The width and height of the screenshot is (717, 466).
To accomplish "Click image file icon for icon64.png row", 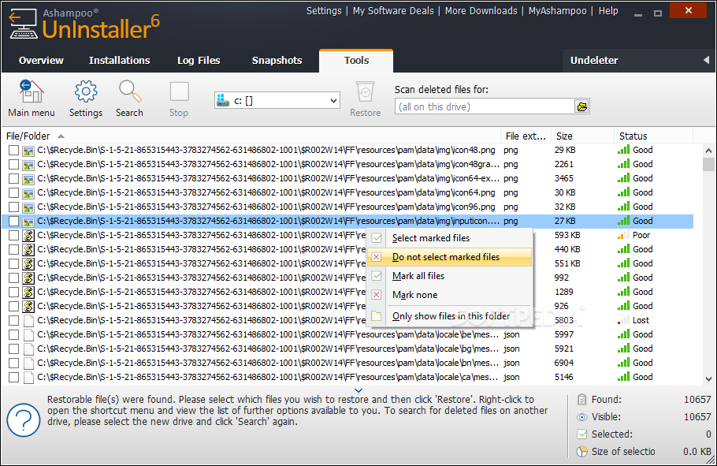I will (x=28, y=192).
